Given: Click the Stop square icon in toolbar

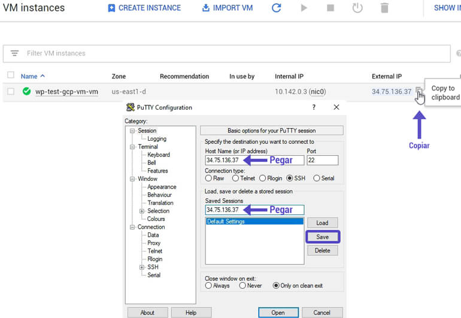Looking at the screenshot, I should [330, 8].
